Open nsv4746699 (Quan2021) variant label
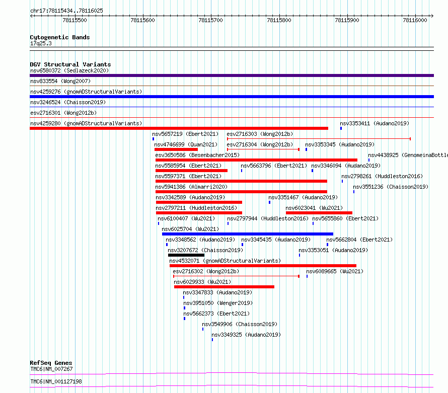Viewport: 448px width, 393px height. pos(186,144)
